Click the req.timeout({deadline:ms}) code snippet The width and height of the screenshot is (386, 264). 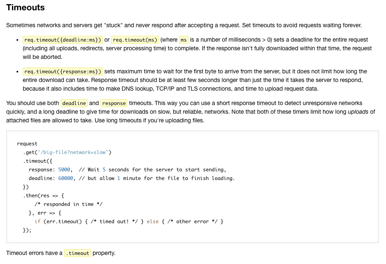pyautogui.click(x=62, y=40)
